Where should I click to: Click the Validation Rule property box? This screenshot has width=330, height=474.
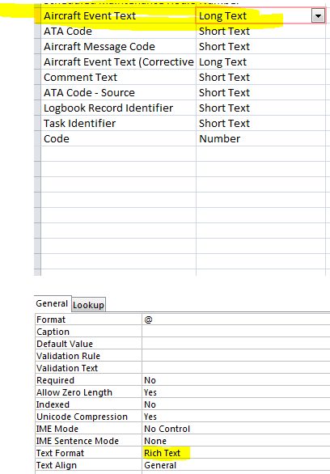click(236, 356)
